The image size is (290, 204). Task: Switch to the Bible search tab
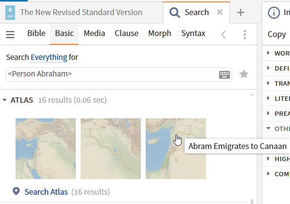36,34
